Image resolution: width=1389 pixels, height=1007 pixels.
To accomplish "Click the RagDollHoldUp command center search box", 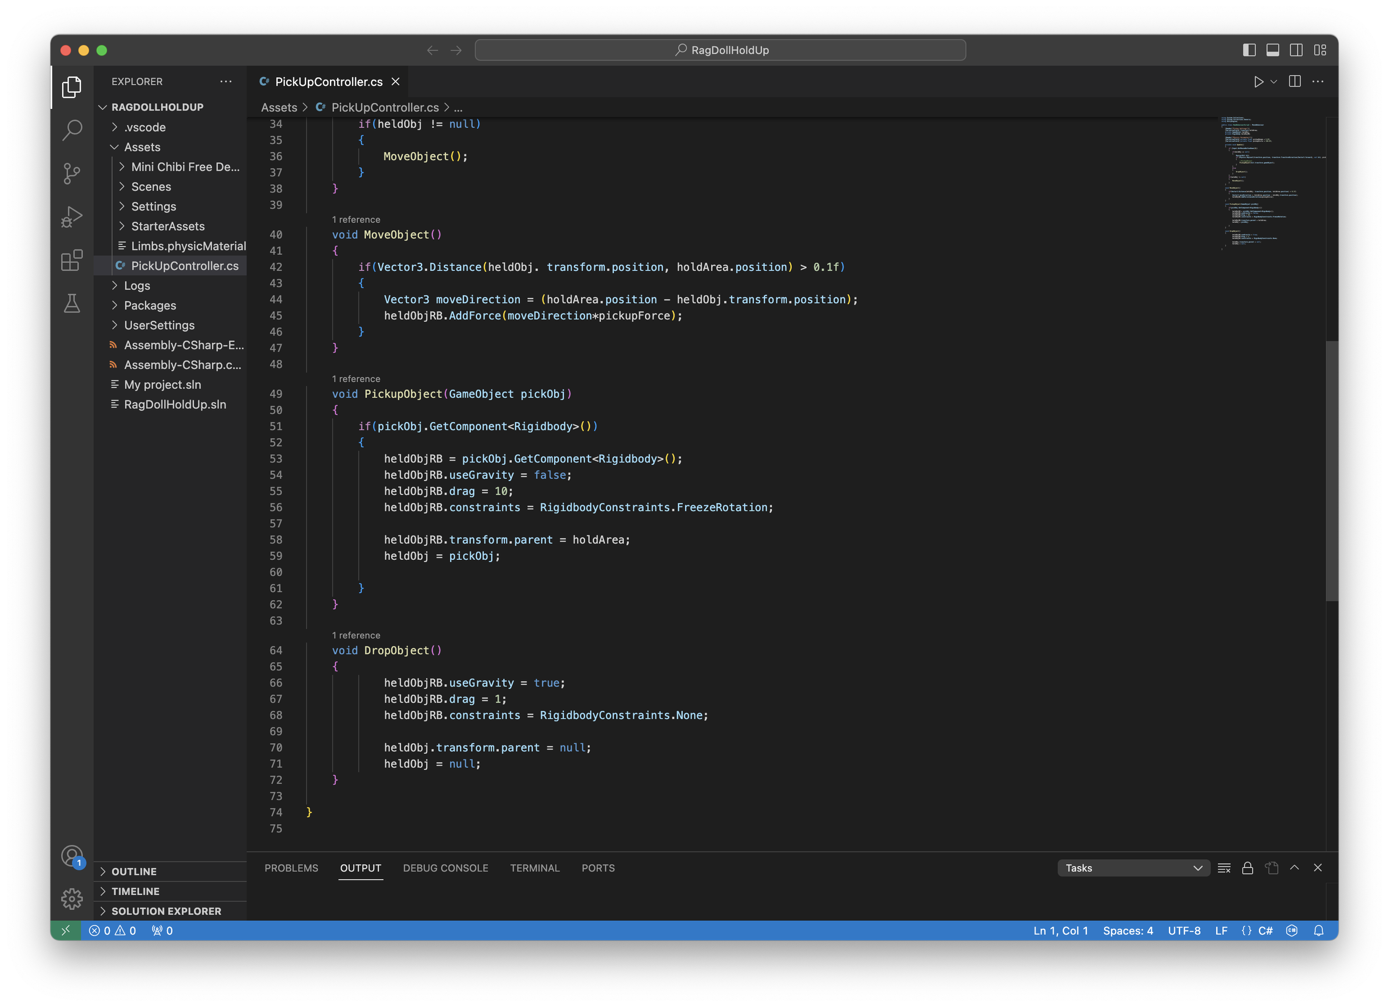I will tap(720, 50).
